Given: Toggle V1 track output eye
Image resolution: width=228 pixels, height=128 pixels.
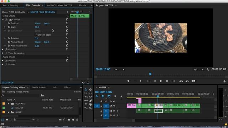Looking at the screenshot, I should click(x=114, y=106).
